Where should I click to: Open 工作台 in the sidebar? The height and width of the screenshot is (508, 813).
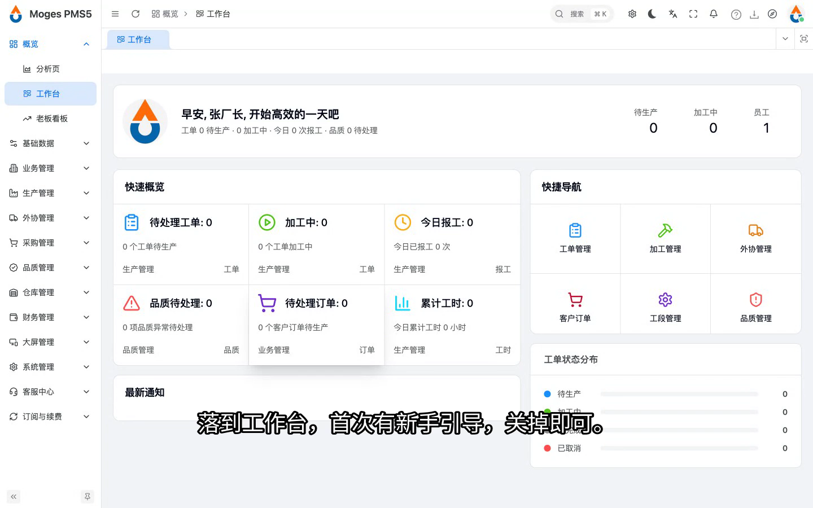50,94
